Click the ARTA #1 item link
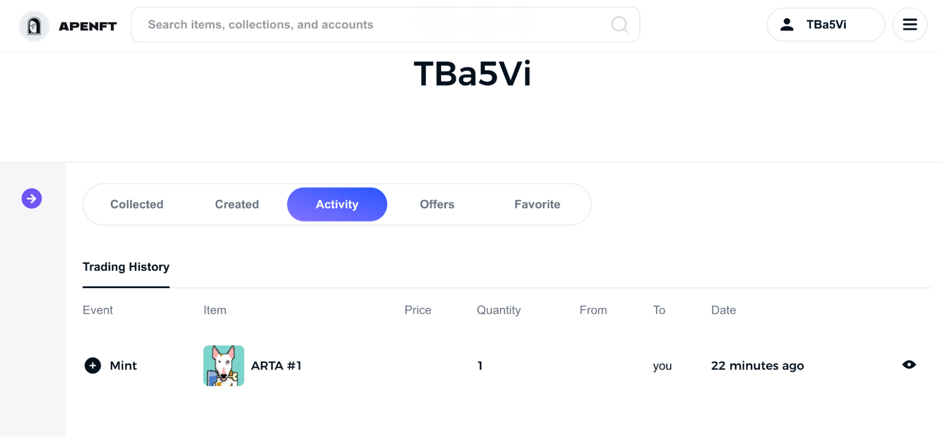Screen dimensions: 942x437 pos(276,366)
